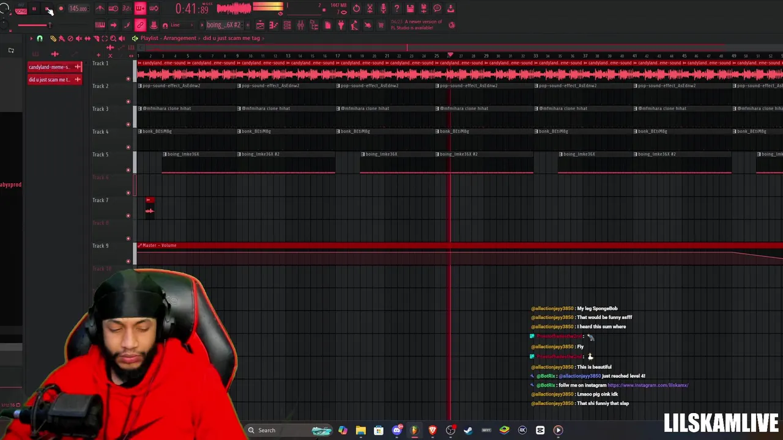The height and width of the screenshot is (440, 783).
Task: Open the help question mark icon
Action: [396, 9]
